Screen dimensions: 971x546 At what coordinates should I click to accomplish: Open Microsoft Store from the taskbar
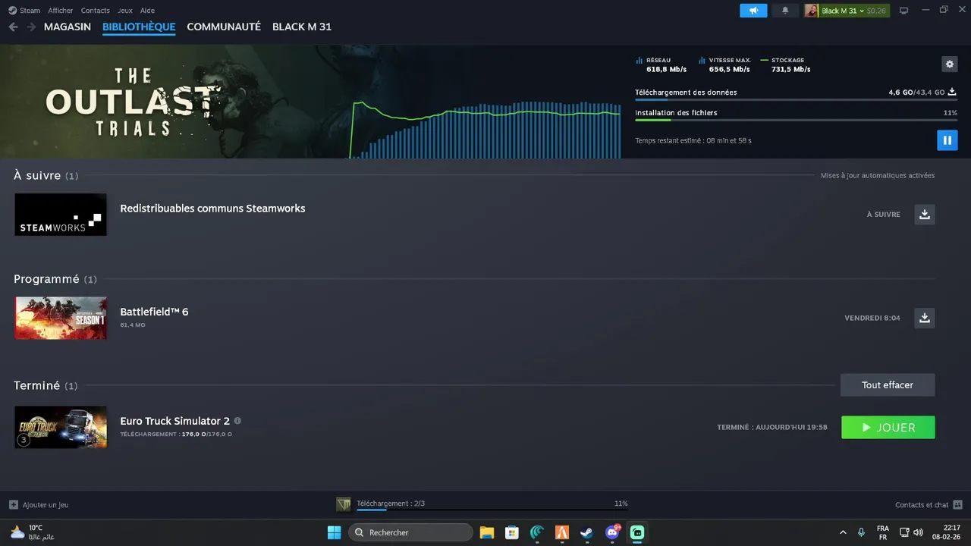point(512,532)
